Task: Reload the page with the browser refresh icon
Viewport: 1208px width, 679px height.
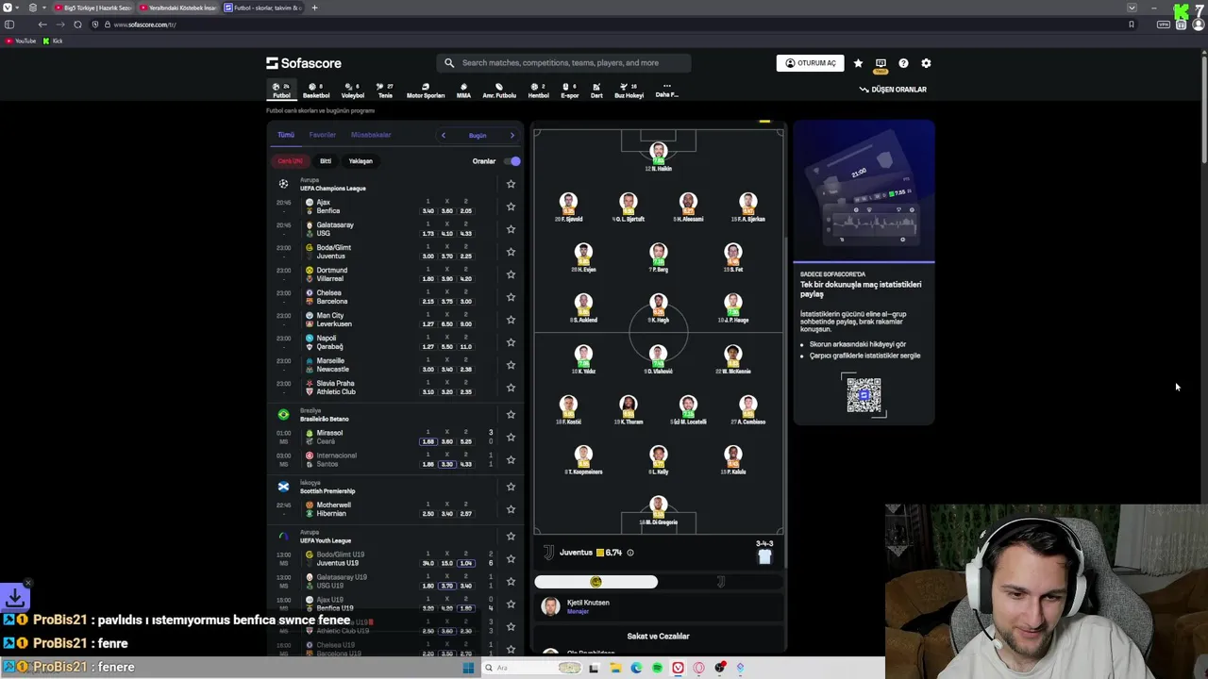Action: pos(77,25)
